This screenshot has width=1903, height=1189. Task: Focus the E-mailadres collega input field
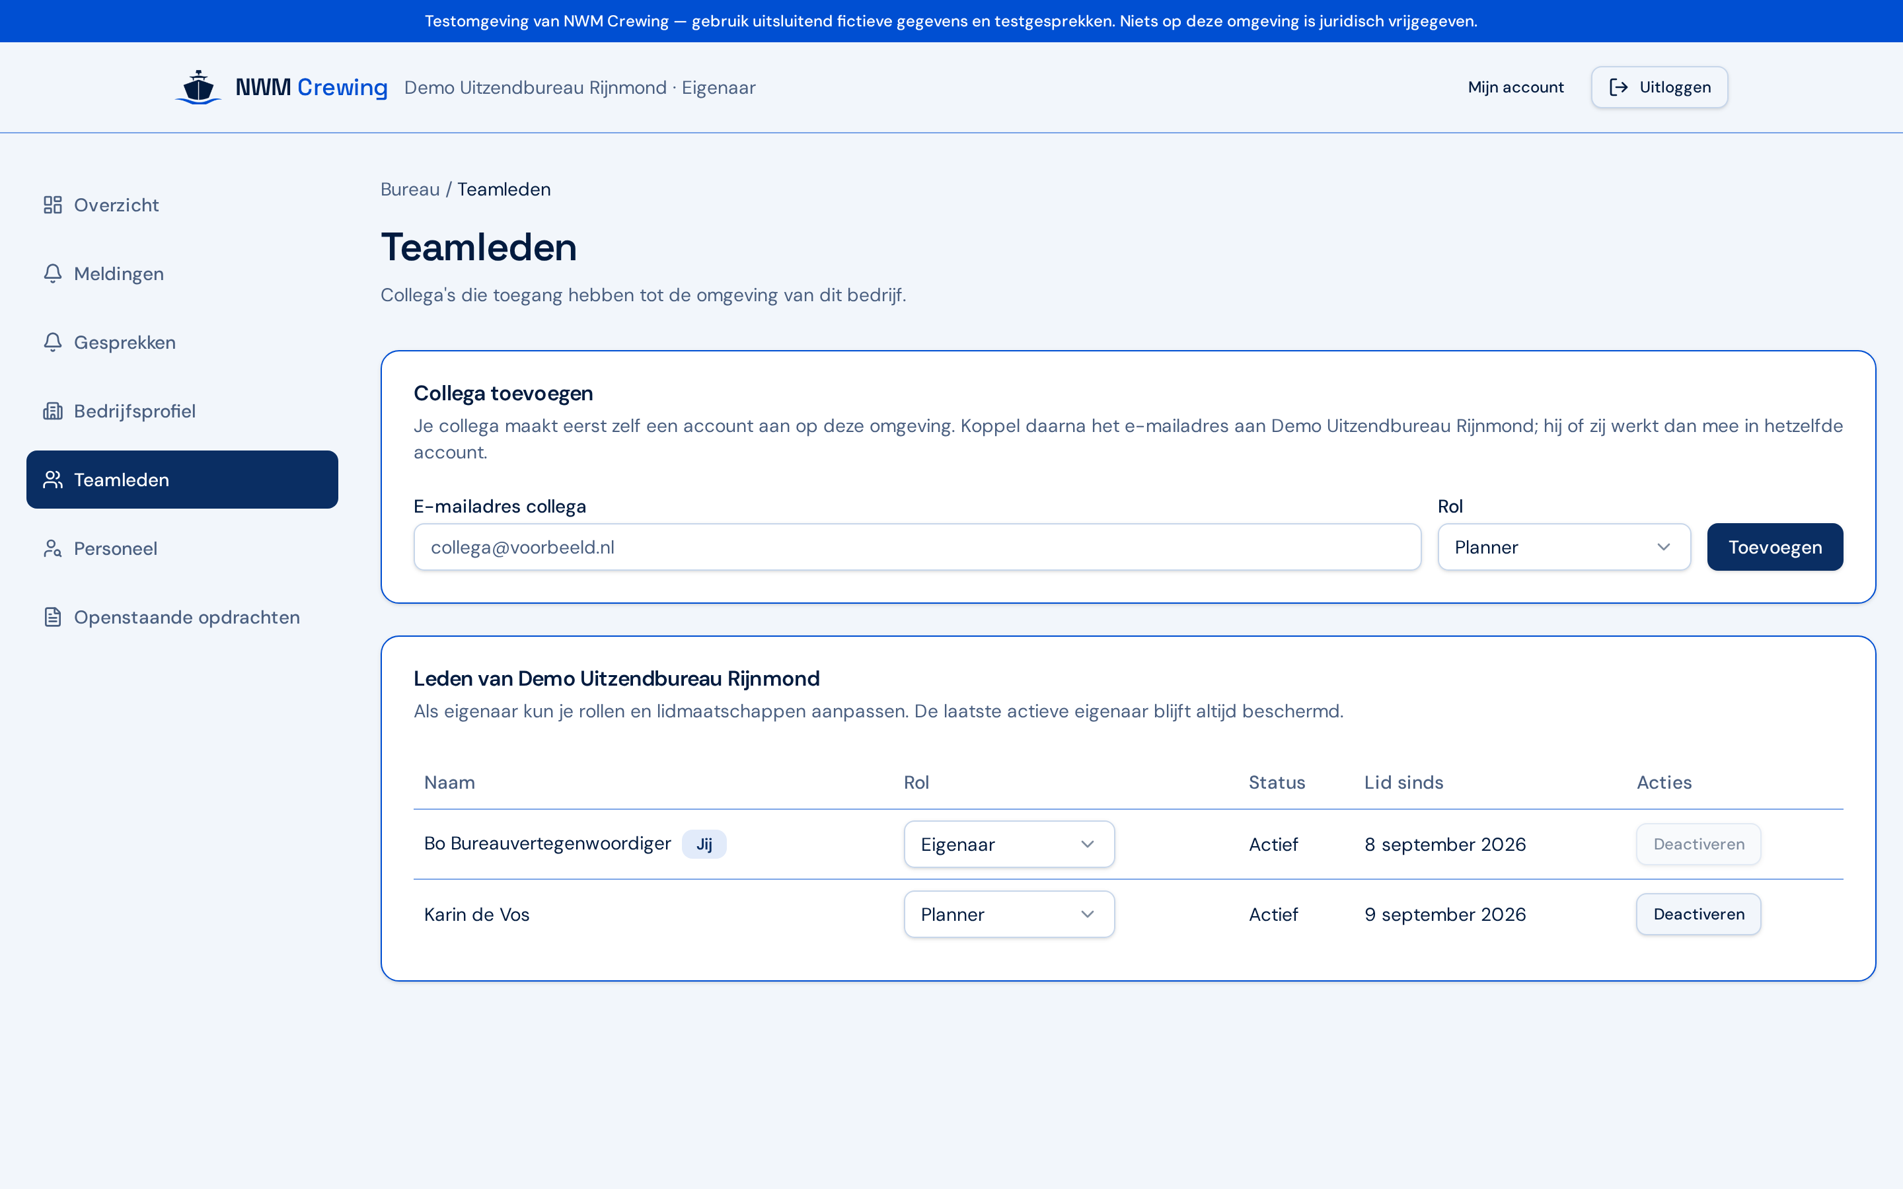917,548
